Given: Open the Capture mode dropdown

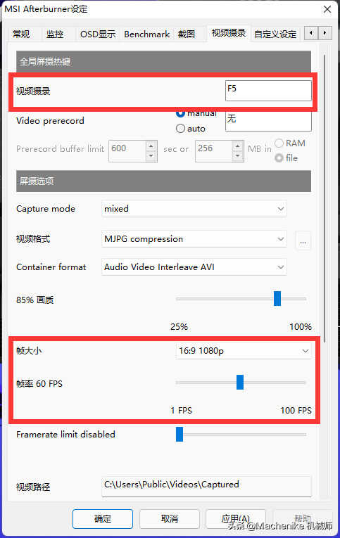Looking at the screenshot, I should coord(194,209).
